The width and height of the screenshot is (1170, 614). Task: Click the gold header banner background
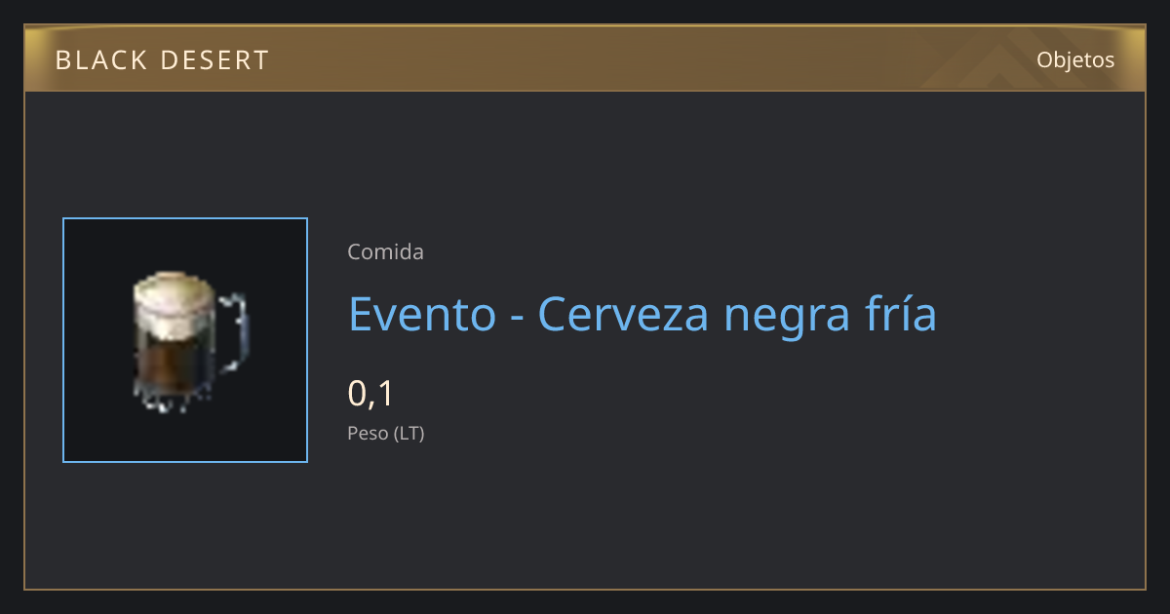click(585, 59)
